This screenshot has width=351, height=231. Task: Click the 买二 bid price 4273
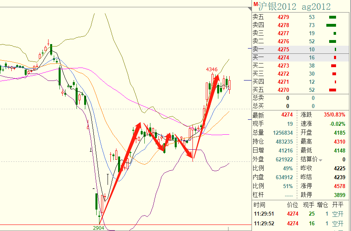(x=283, y=66)
